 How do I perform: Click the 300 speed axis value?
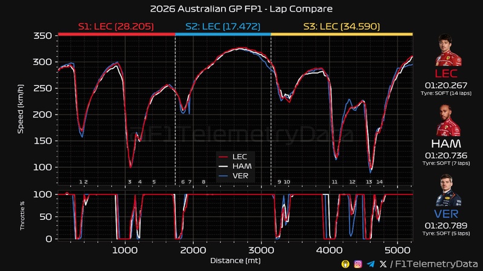42,62
